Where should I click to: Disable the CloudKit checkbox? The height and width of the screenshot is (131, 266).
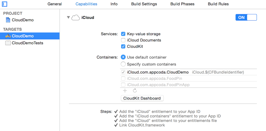(x=123, y=47)
